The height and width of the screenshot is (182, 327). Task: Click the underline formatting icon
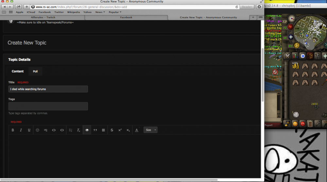[29, 130]
